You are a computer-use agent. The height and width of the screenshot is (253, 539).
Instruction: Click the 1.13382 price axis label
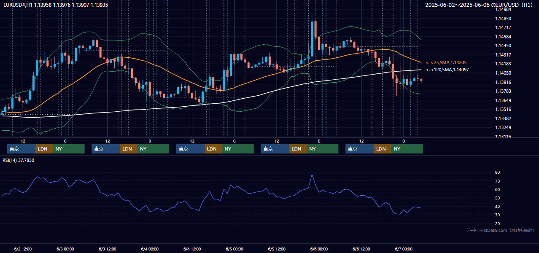[x=503, y=118]
